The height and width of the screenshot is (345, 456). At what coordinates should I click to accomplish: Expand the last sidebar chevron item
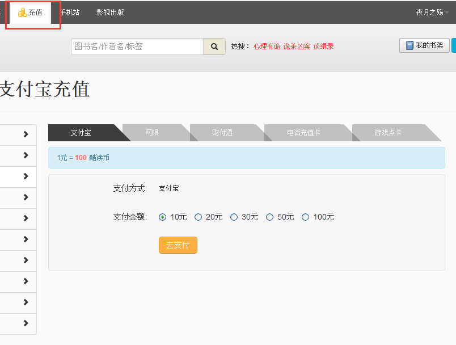point(26,323)
